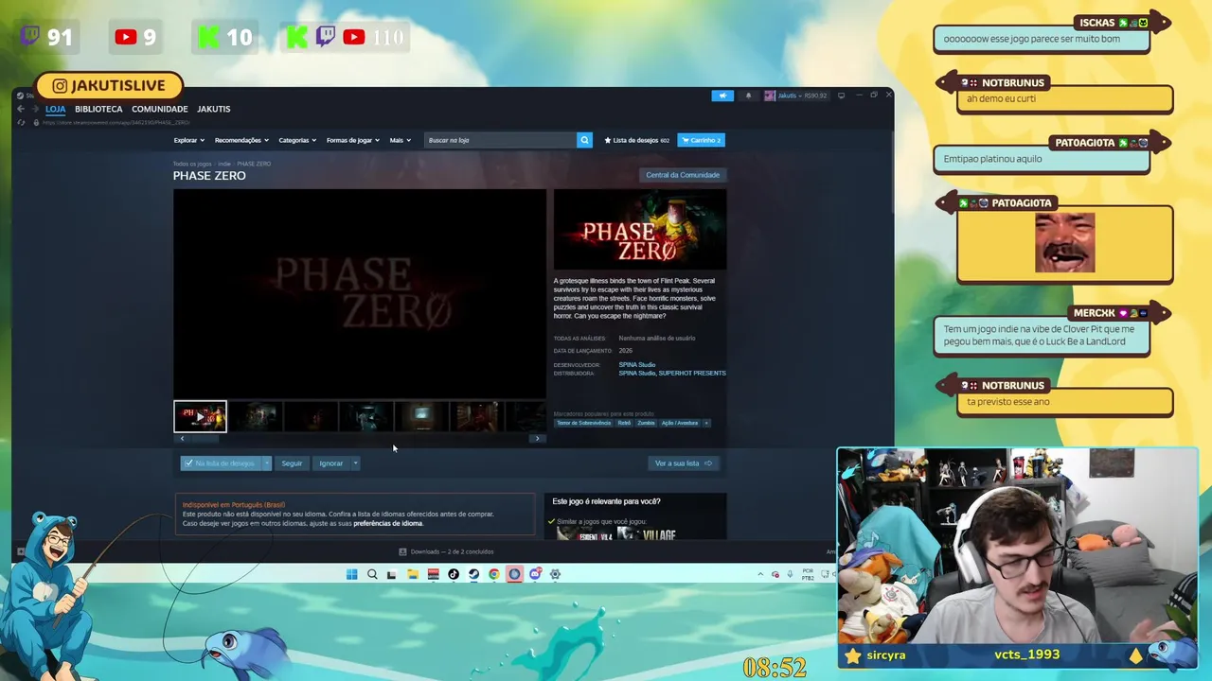Select the fourth screenshot thumbnail with figure
The width and height of the screenshot is (1212, 681).
tap(366, 416)
